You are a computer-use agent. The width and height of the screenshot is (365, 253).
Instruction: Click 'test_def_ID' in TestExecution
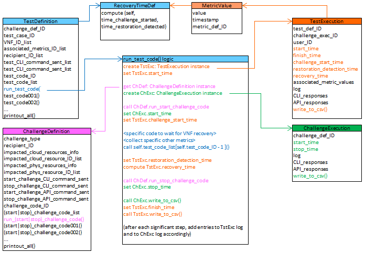[x=307, y=29]
